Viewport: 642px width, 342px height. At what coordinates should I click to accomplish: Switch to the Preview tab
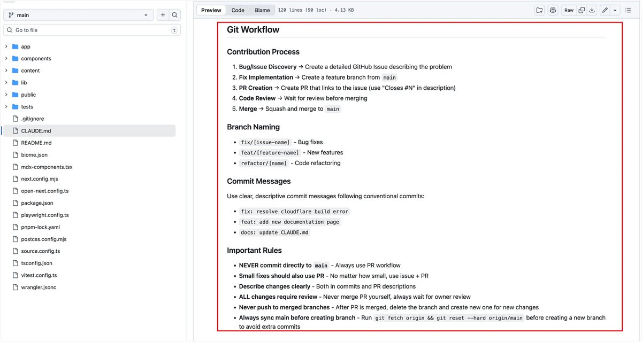[x=211, y=10]
